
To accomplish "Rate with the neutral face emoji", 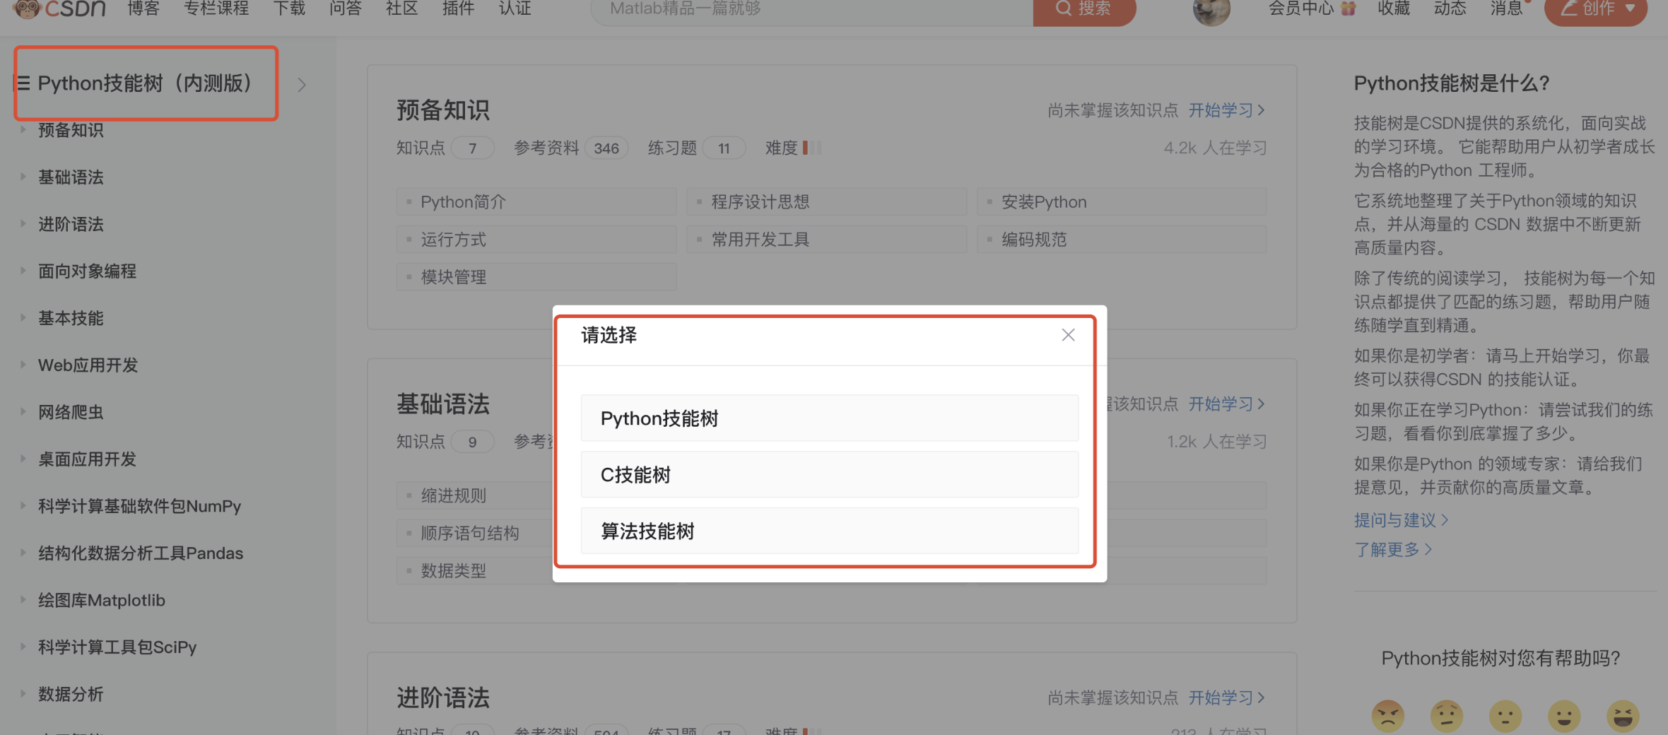I will pos(1505,717).
